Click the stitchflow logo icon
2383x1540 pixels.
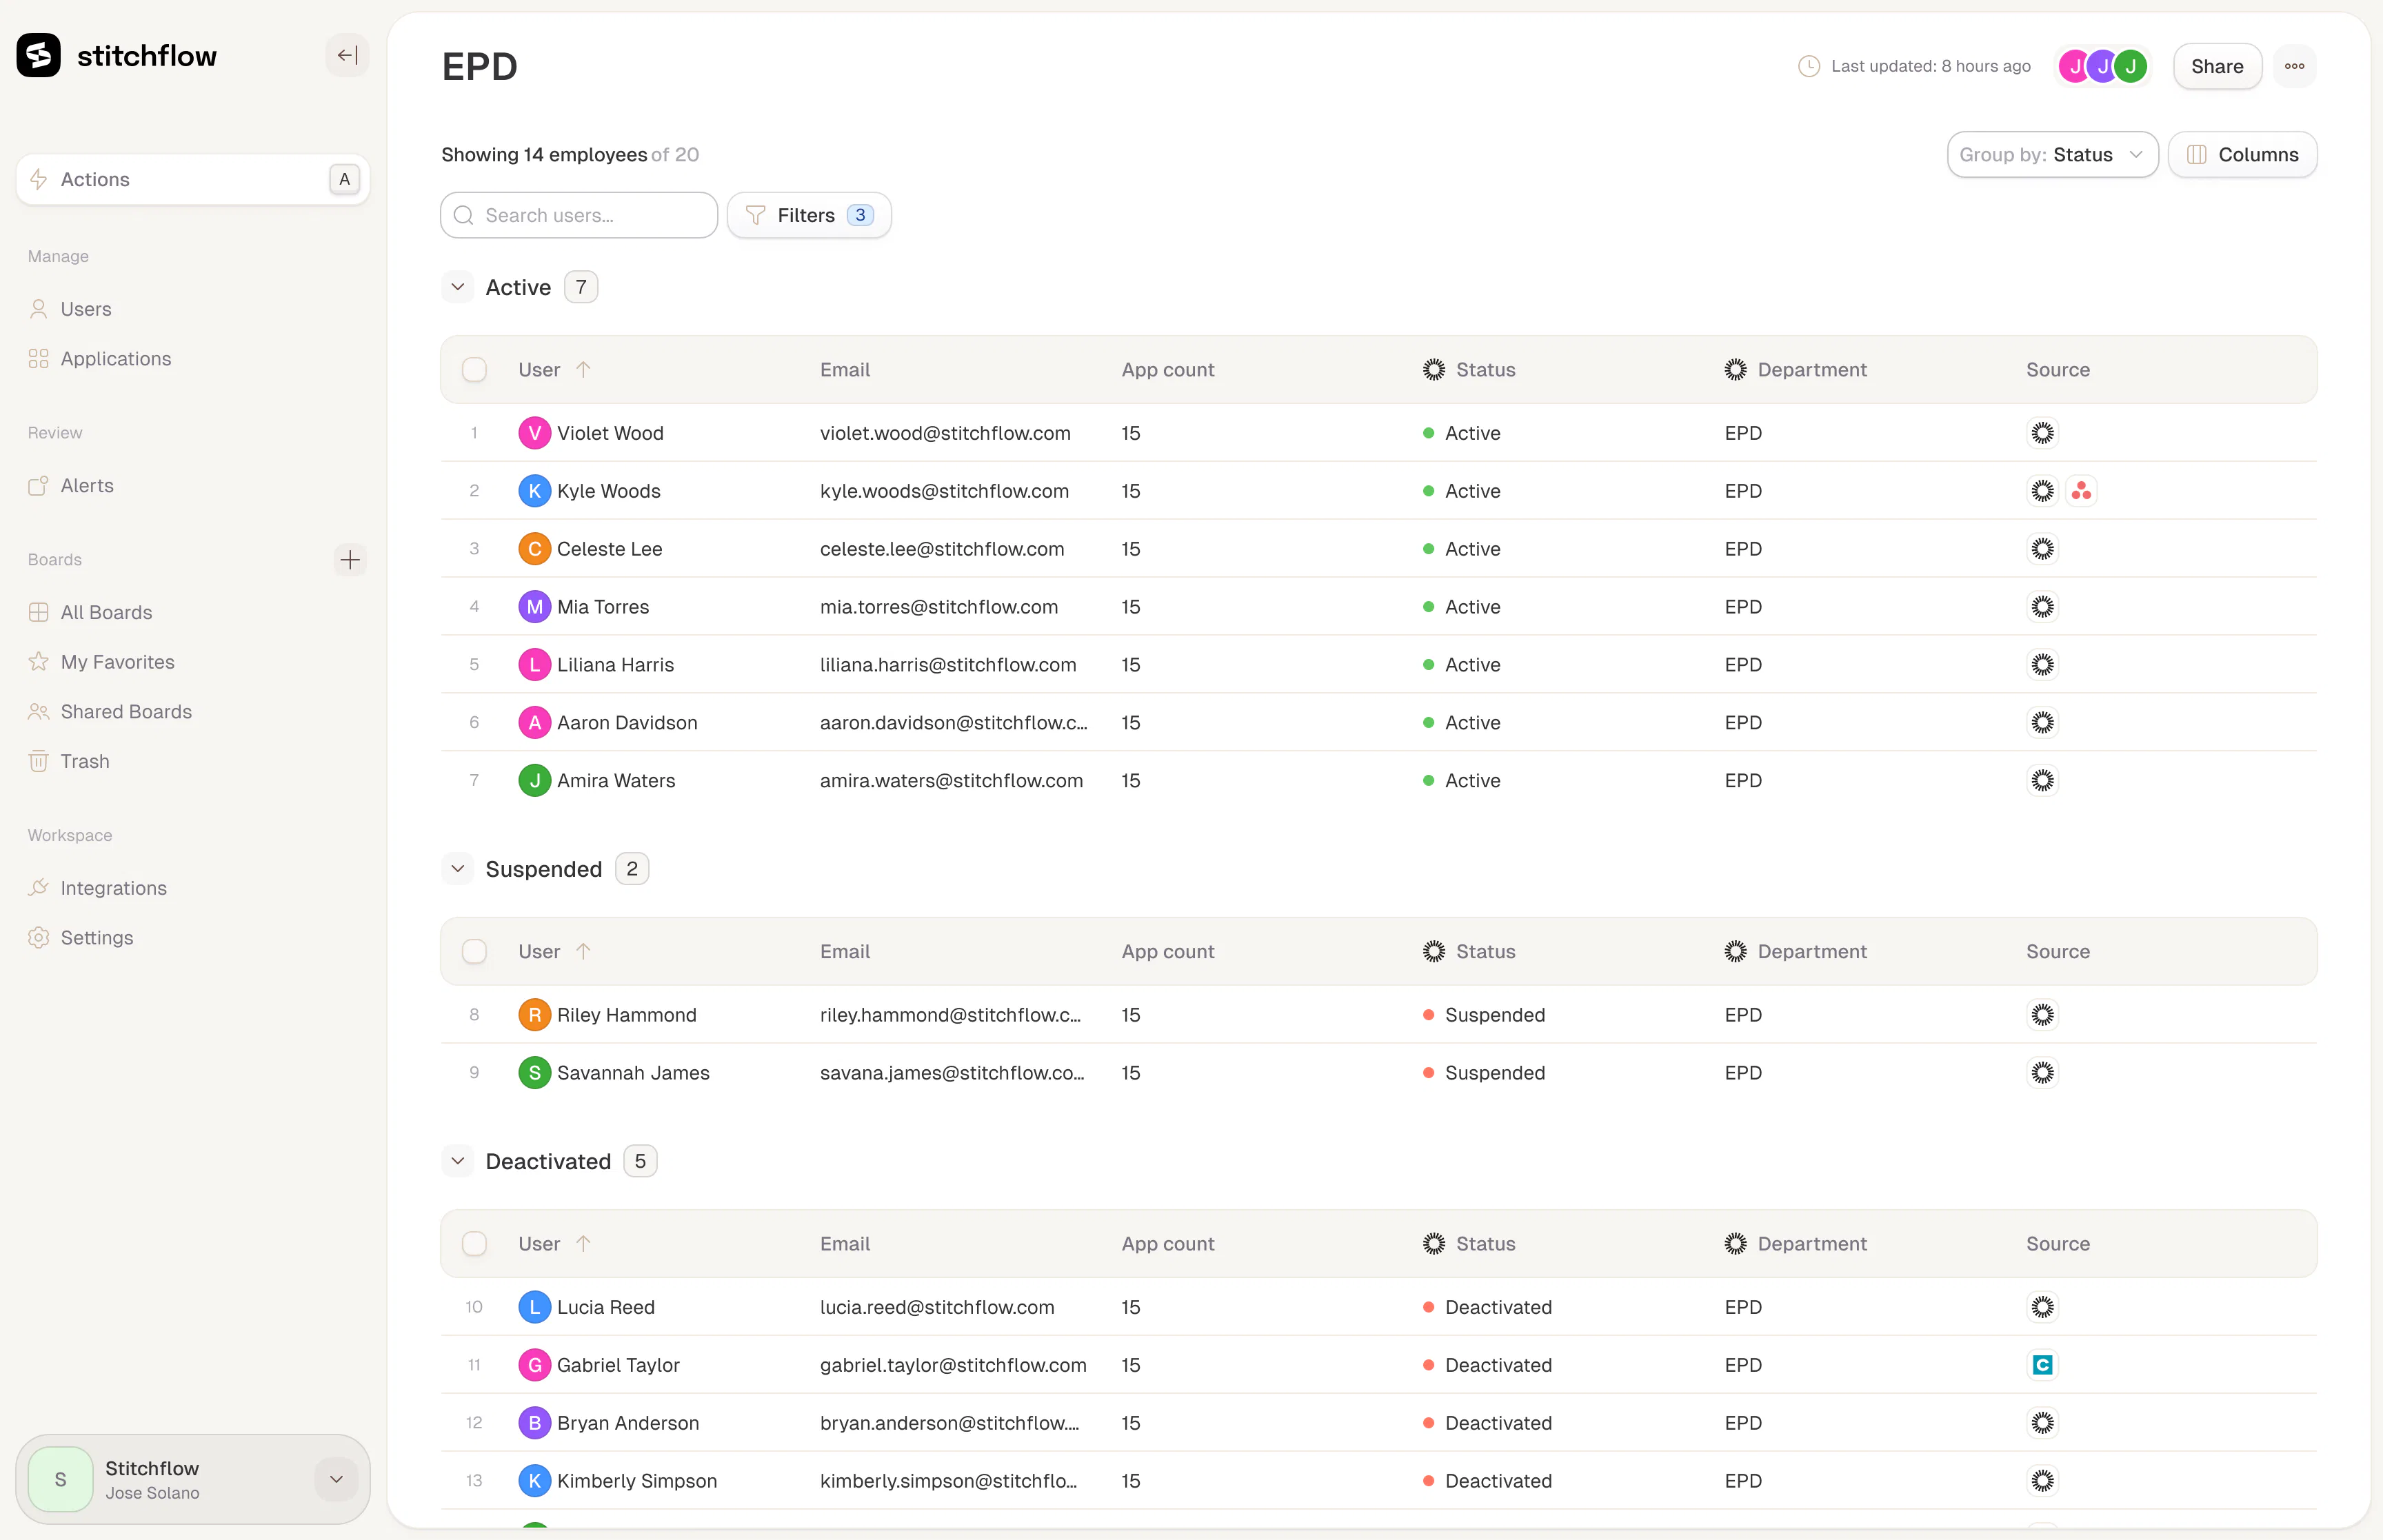38,55
